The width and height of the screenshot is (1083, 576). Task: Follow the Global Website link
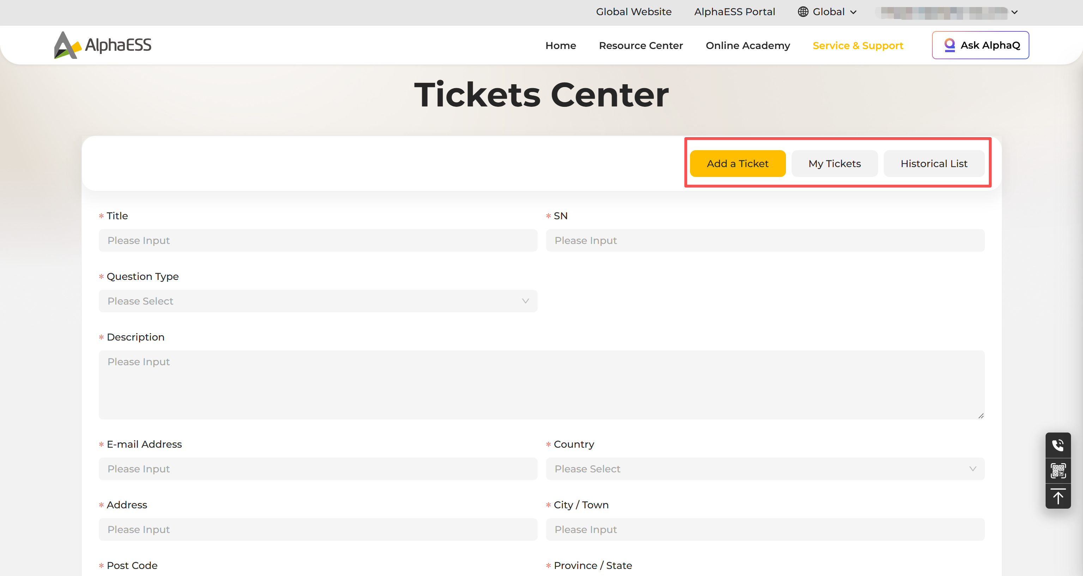pos(633,12)
